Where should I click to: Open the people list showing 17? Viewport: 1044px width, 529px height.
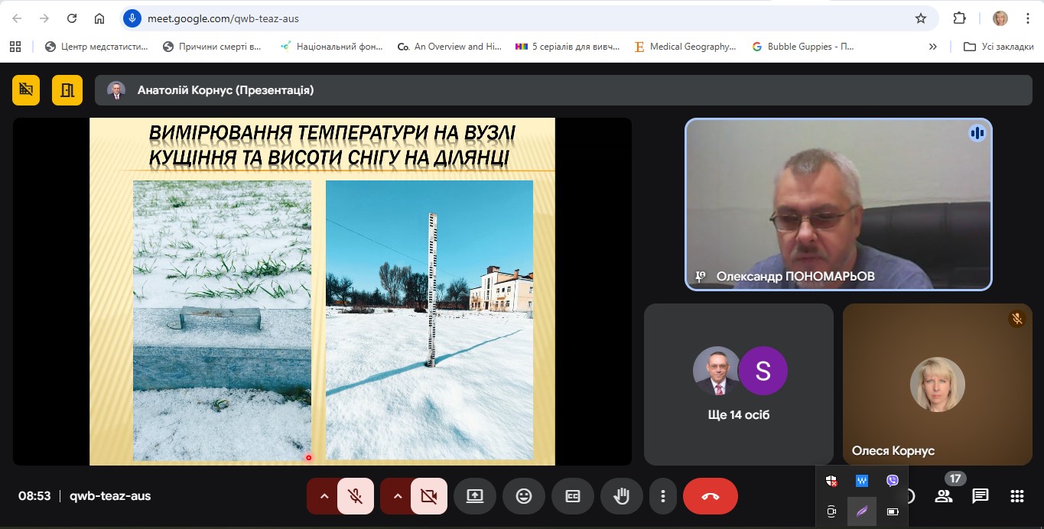coord(944,496)
